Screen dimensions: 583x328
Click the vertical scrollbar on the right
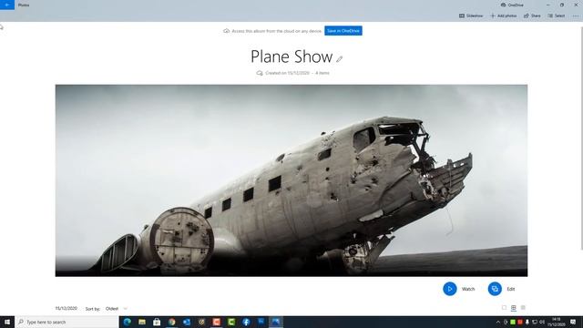click(581, 138)
